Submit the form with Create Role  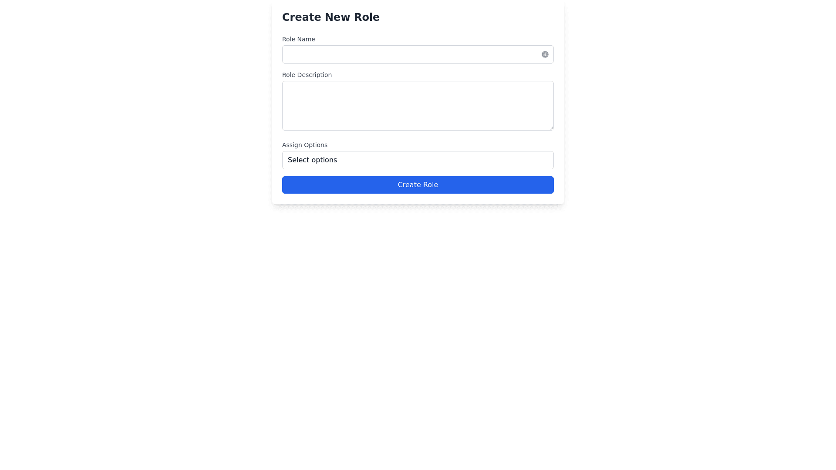(418, 185)
